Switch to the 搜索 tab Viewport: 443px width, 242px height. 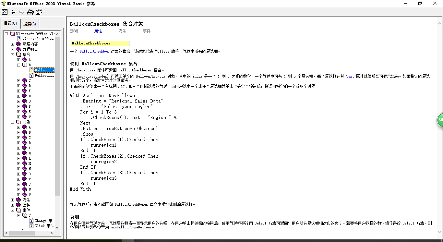point(29,23)
